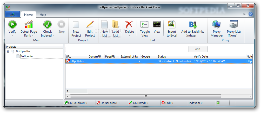
Task: Click the Load List folder icon
Action: (116, 24)
